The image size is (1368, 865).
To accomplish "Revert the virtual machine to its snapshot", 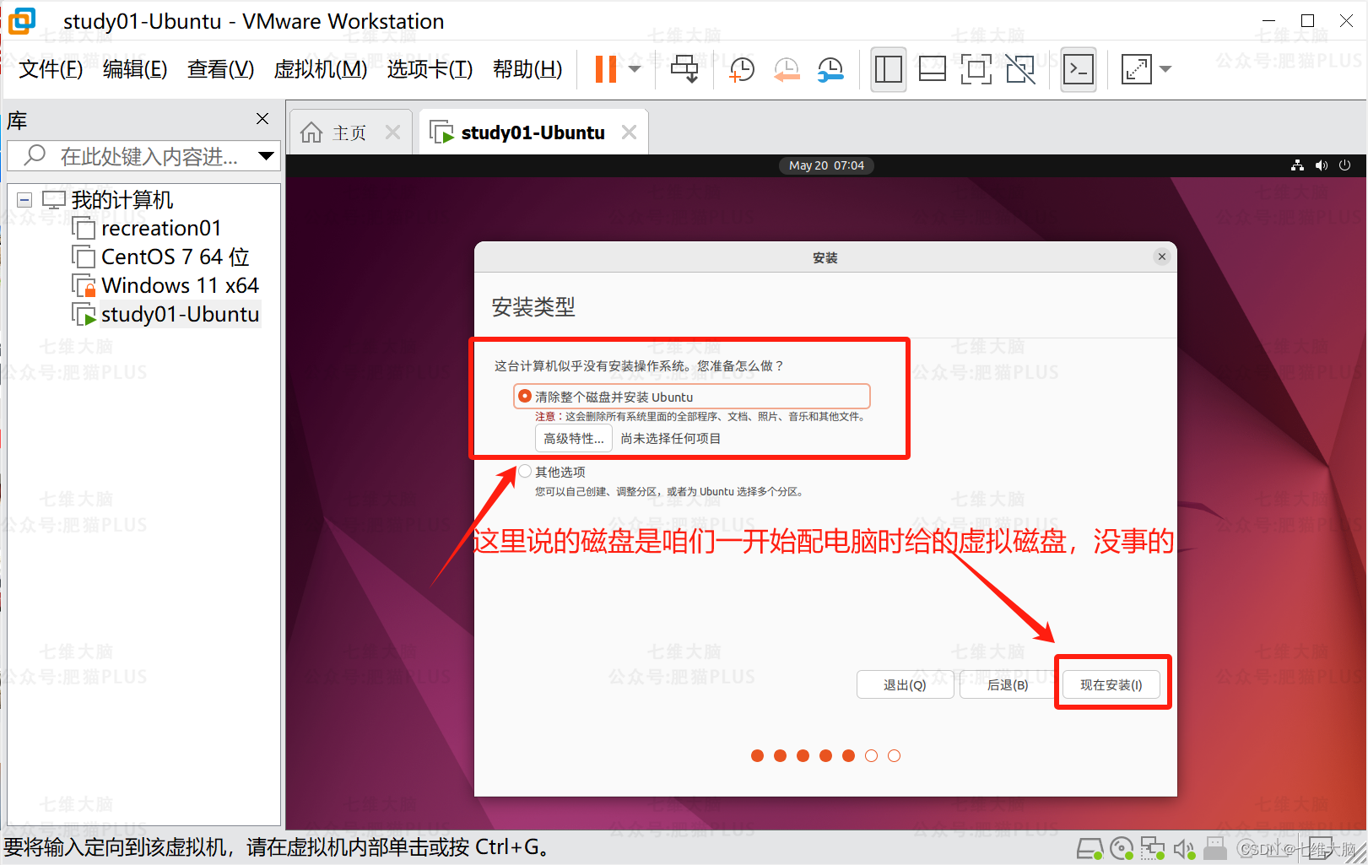I will point(787,69).
